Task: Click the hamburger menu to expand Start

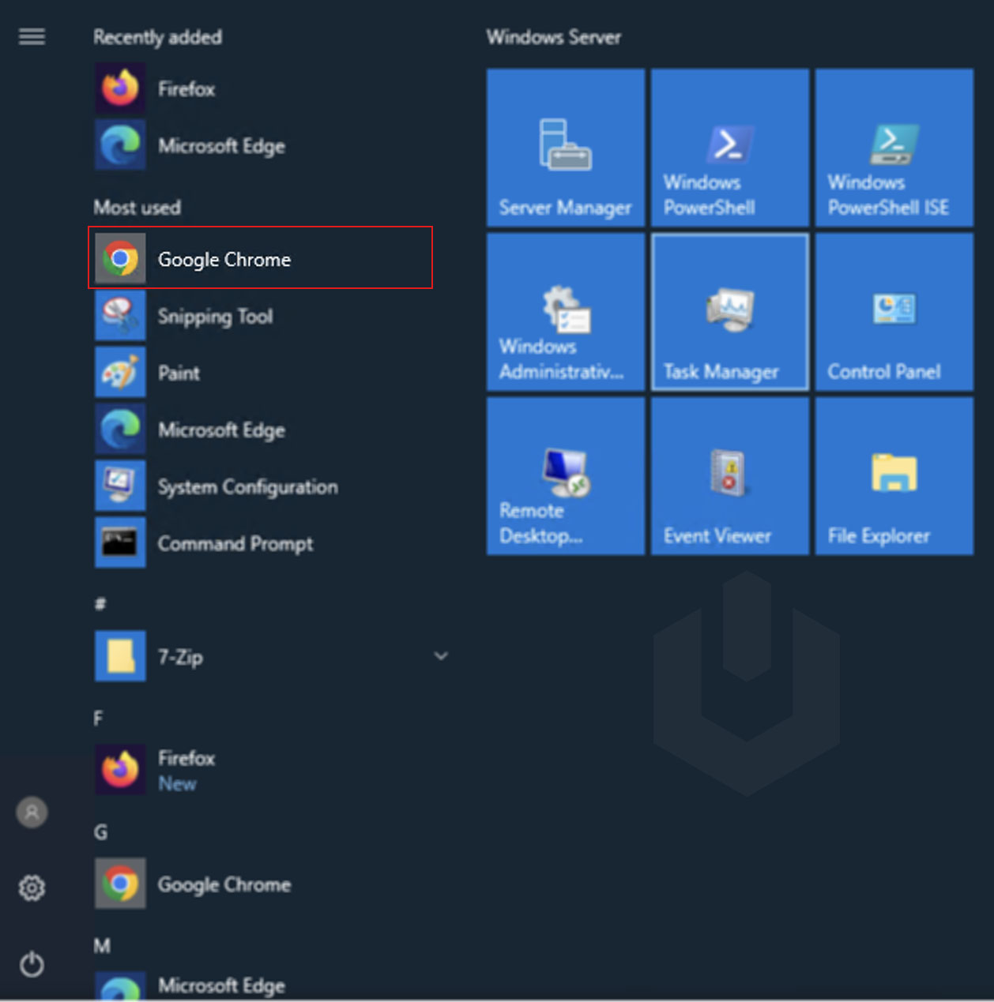Action: pos(32,36)
